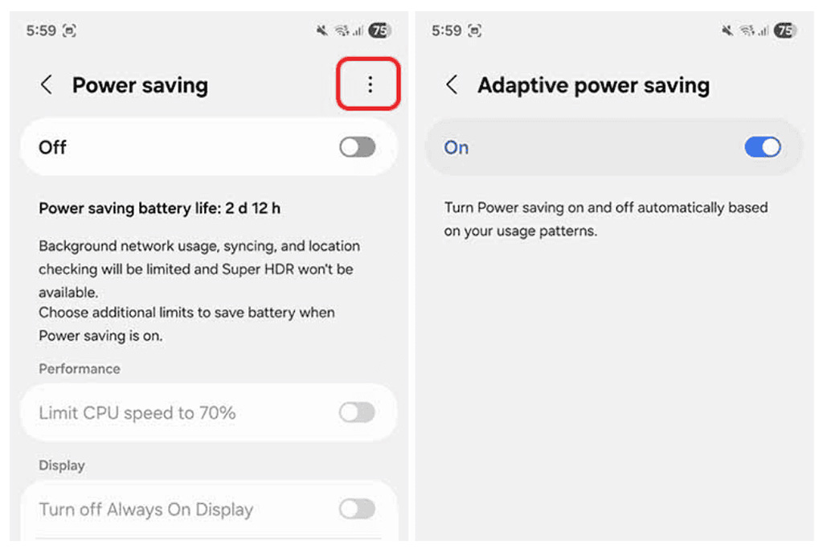
Task: Tap the Power saving page title
Action: pos(140,85)
